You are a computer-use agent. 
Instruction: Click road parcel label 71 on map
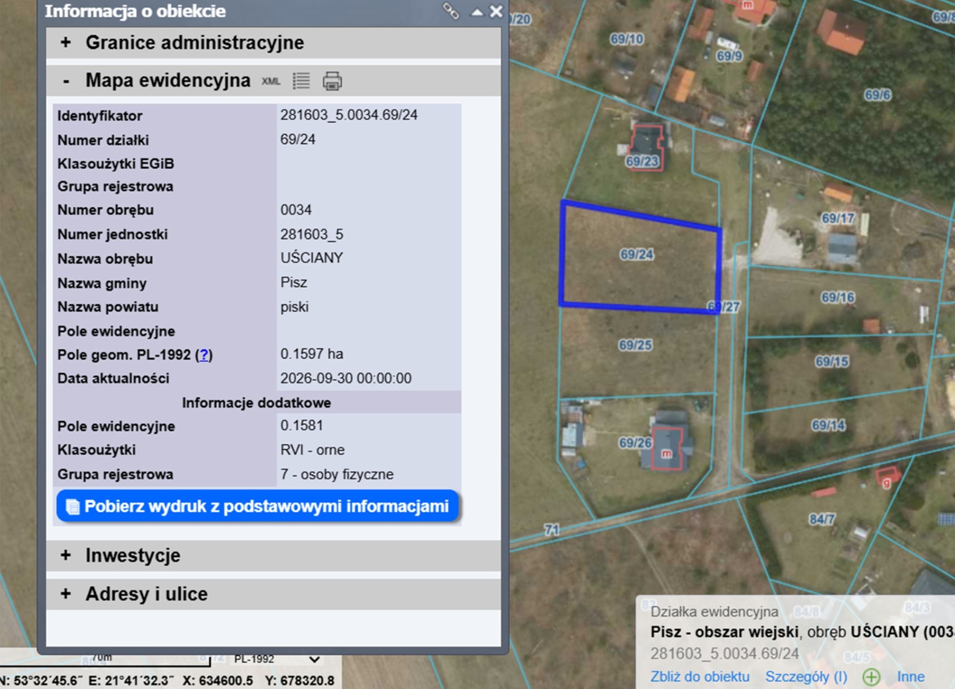click(552, 530)
